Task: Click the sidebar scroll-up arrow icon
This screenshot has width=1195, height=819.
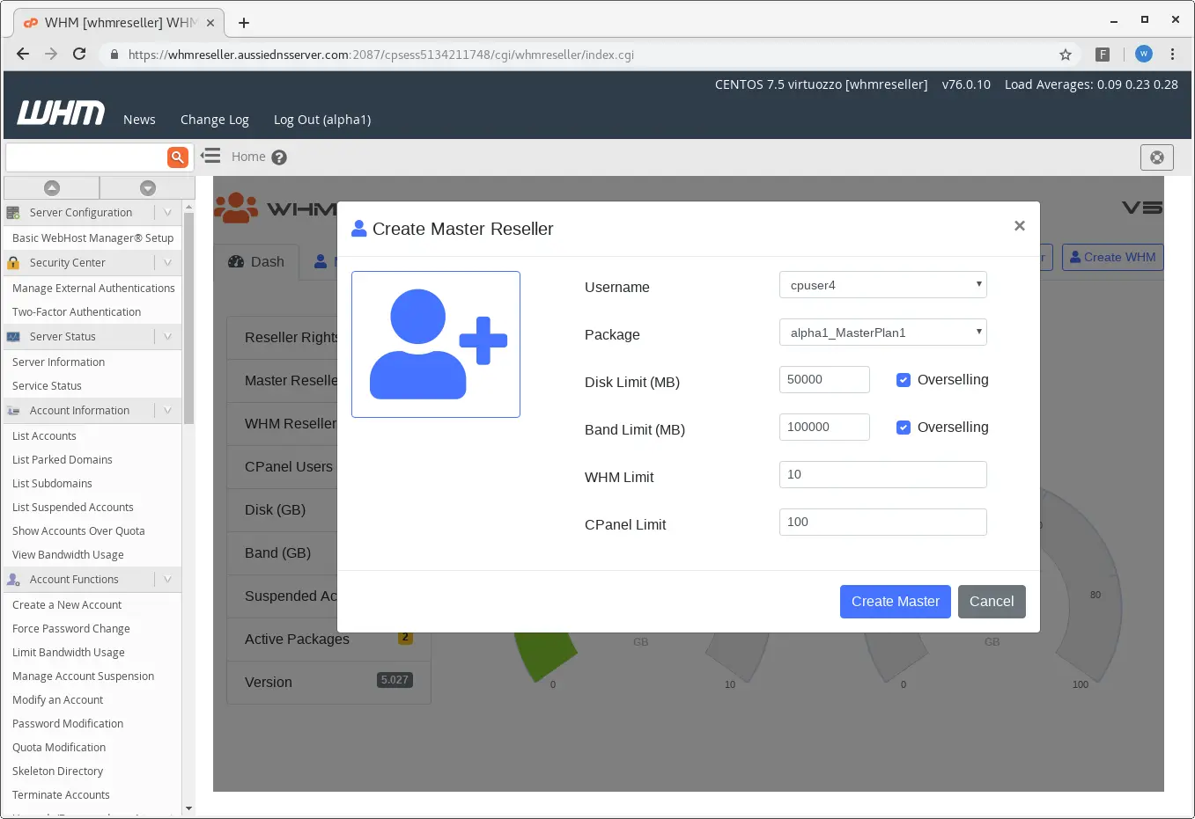Action: (x=52, y=187)
